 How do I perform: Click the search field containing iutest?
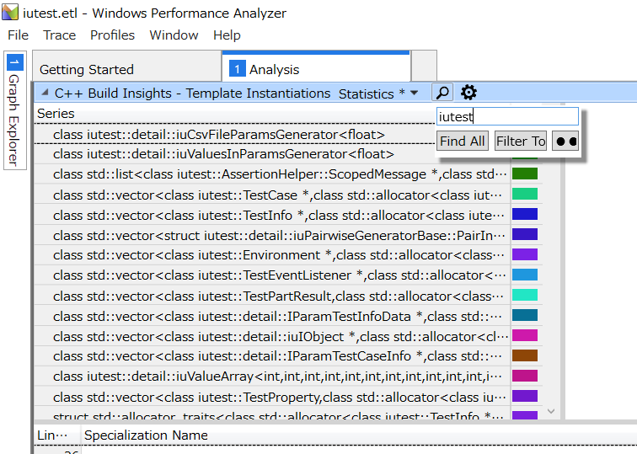[x=507, y=116]
